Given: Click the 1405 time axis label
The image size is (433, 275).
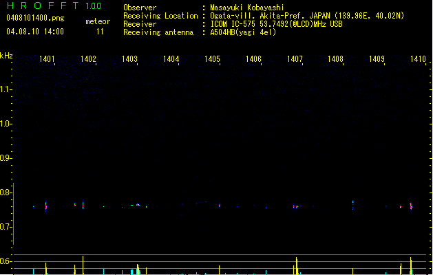Looking at the screenshot, I should [x=212, y=59].
